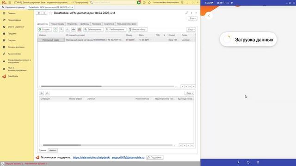Open the 1C main menu hamburger icon
Screen dimensions: 296x166
coord(10,2)
